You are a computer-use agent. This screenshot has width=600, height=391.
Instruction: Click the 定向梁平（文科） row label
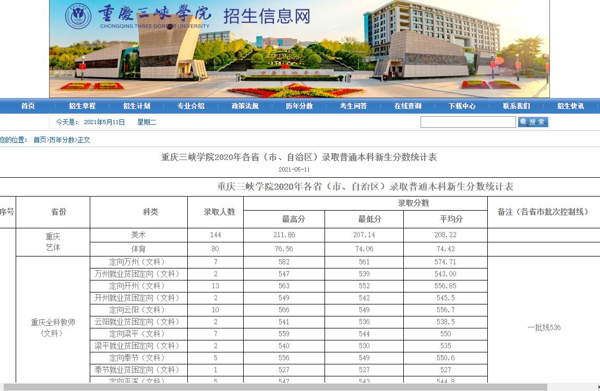(x=138, y=334)
